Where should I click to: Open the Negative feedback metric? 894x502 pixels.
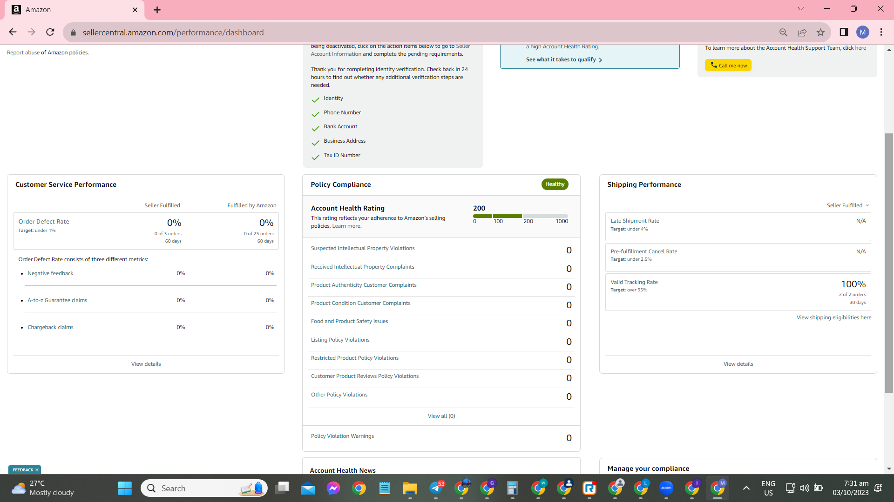point(50,273)
